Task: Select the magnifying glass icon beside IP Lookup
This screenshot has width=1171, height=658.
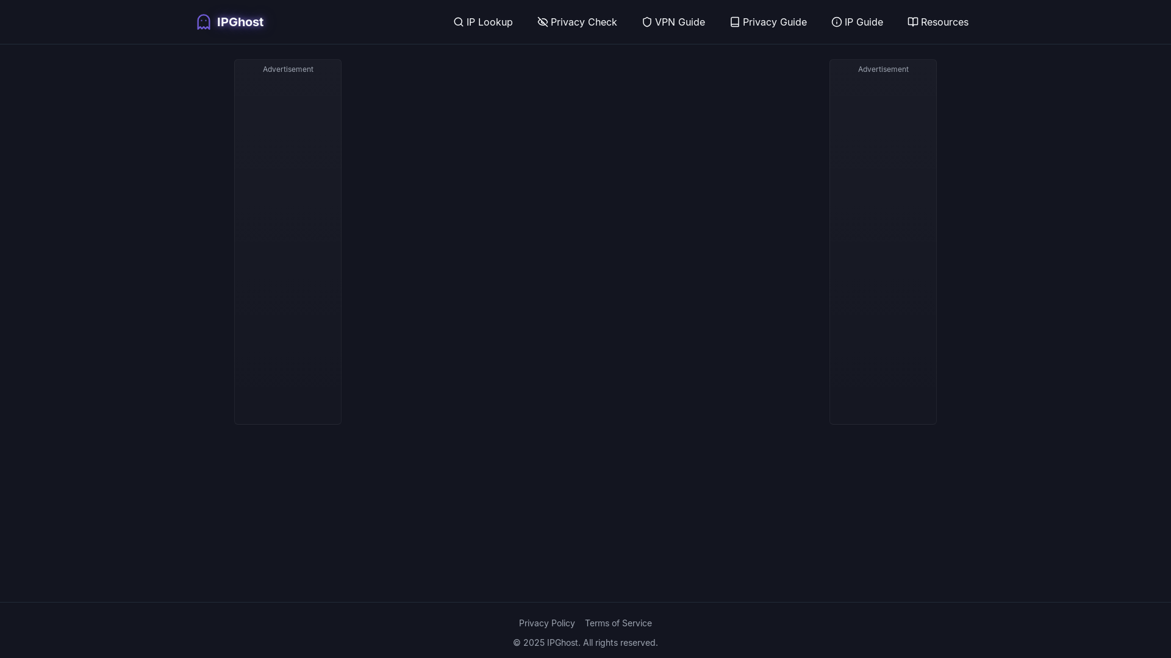Action: 459,22
